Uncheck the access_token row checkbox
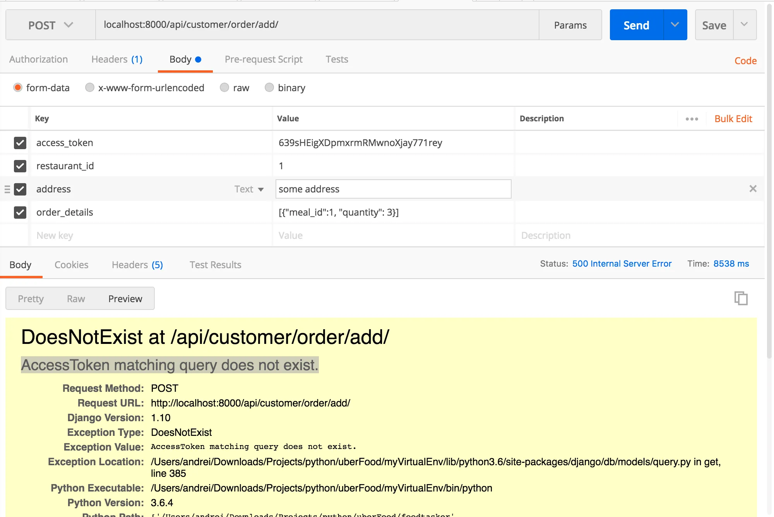 pos(20,143)
